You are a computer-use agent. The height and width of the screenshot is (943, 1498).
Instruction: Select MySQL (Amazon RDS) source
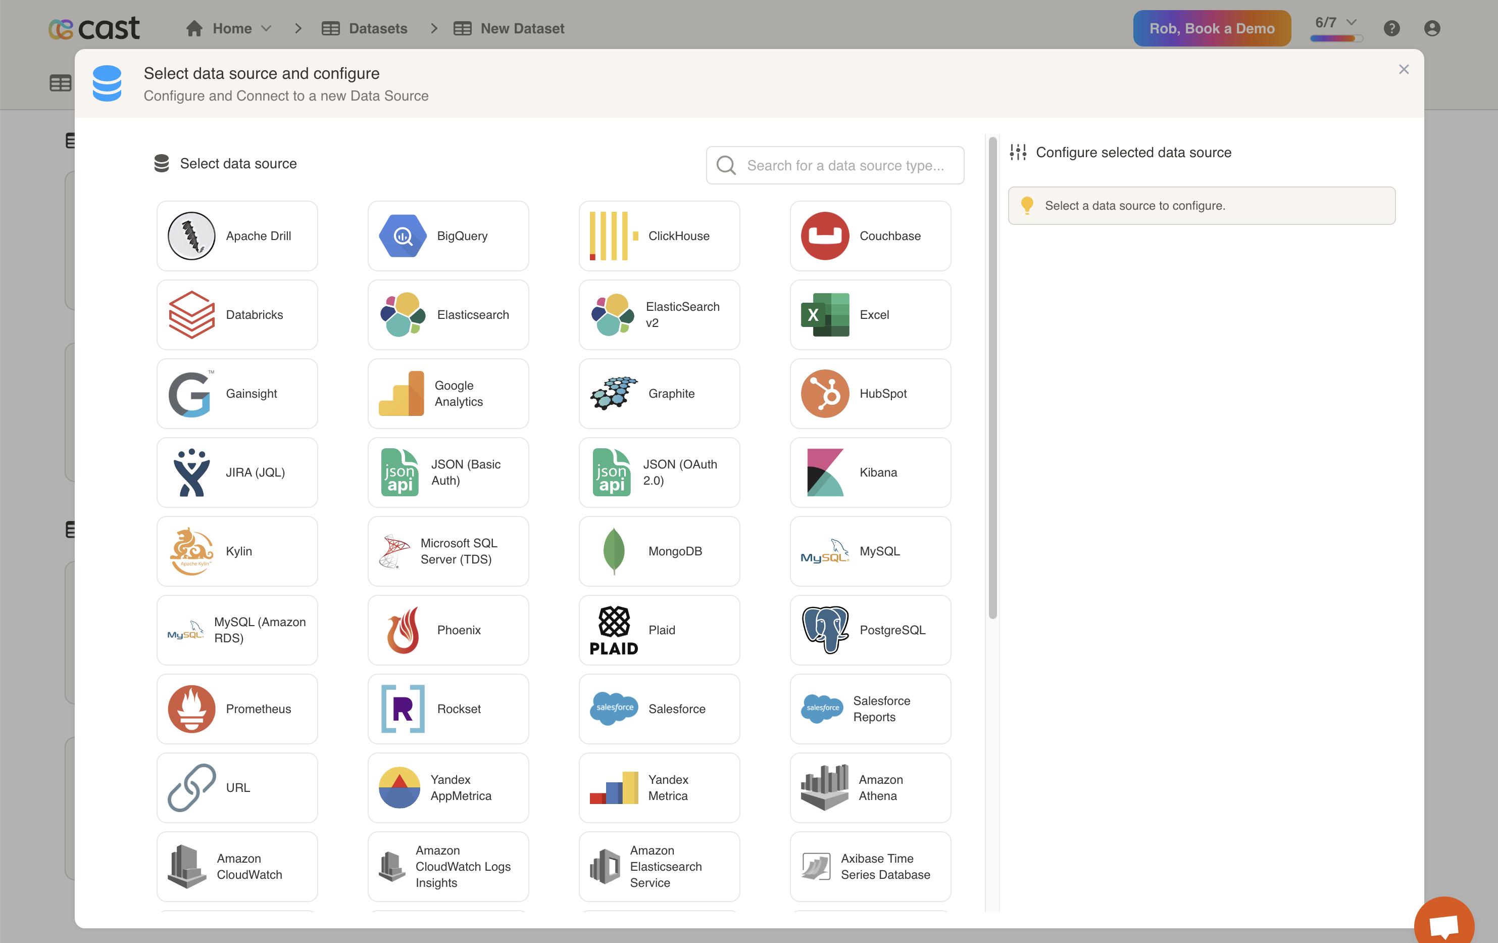click(237, 631)
